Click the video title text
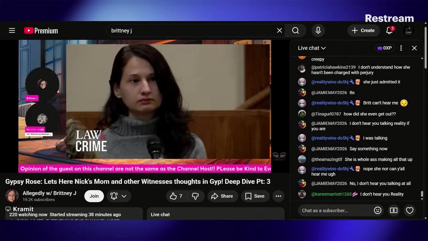Screen dimensions: 428x241 [138, 182]
